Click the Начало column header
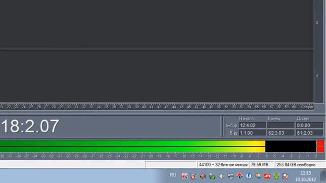 coord(246,118)
